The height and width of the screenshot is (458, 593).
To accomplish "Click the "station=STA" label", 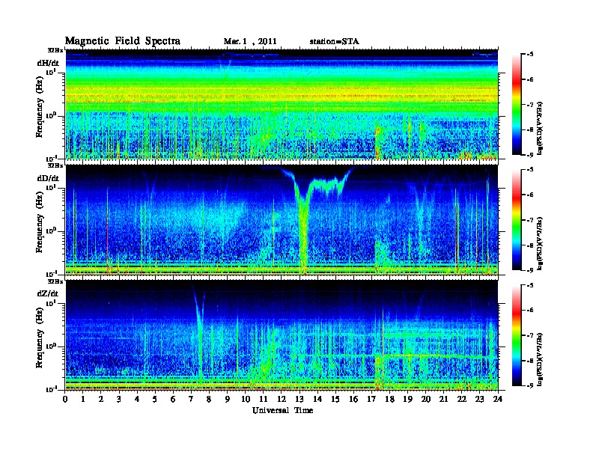I will [x=335, y=42].
